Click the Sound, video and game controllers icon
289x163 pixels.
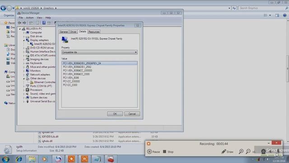click(x=28, y=94)
